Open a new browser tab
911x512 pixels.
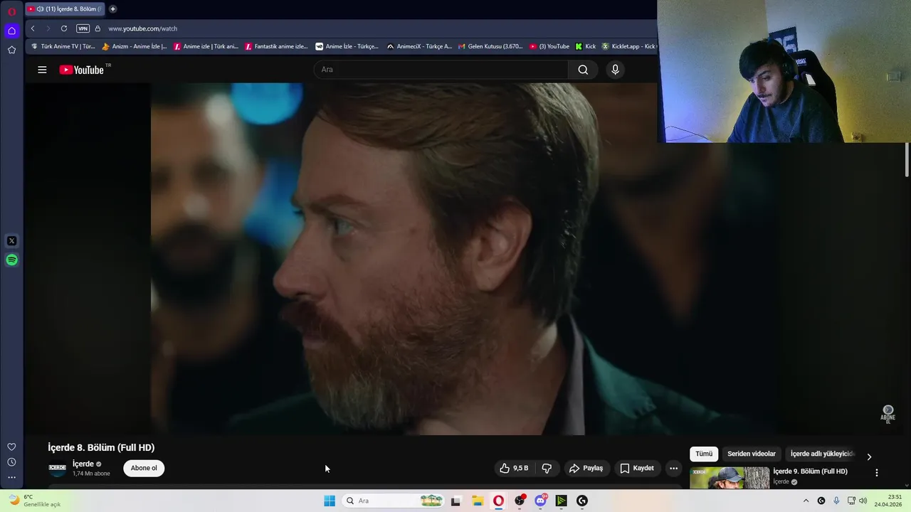click(112, 9)
